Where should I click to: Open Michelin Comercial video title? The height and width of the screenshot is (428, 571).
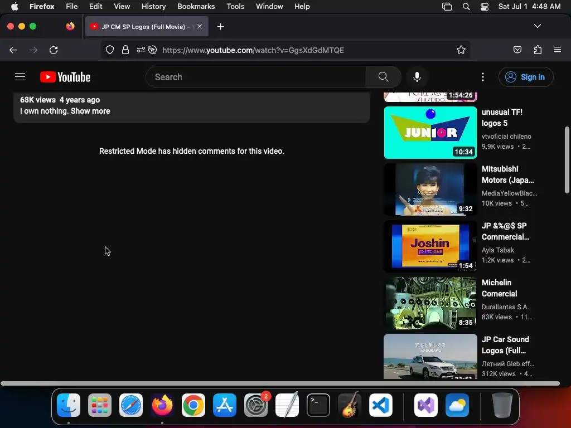pyautogui.click(x=499, y=288)
